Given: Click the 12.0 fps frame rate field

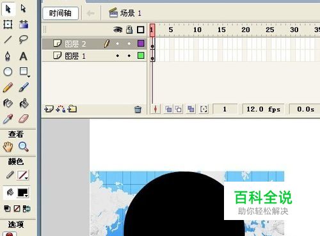Looking at the screenshot, I should [x=263, y=109].
